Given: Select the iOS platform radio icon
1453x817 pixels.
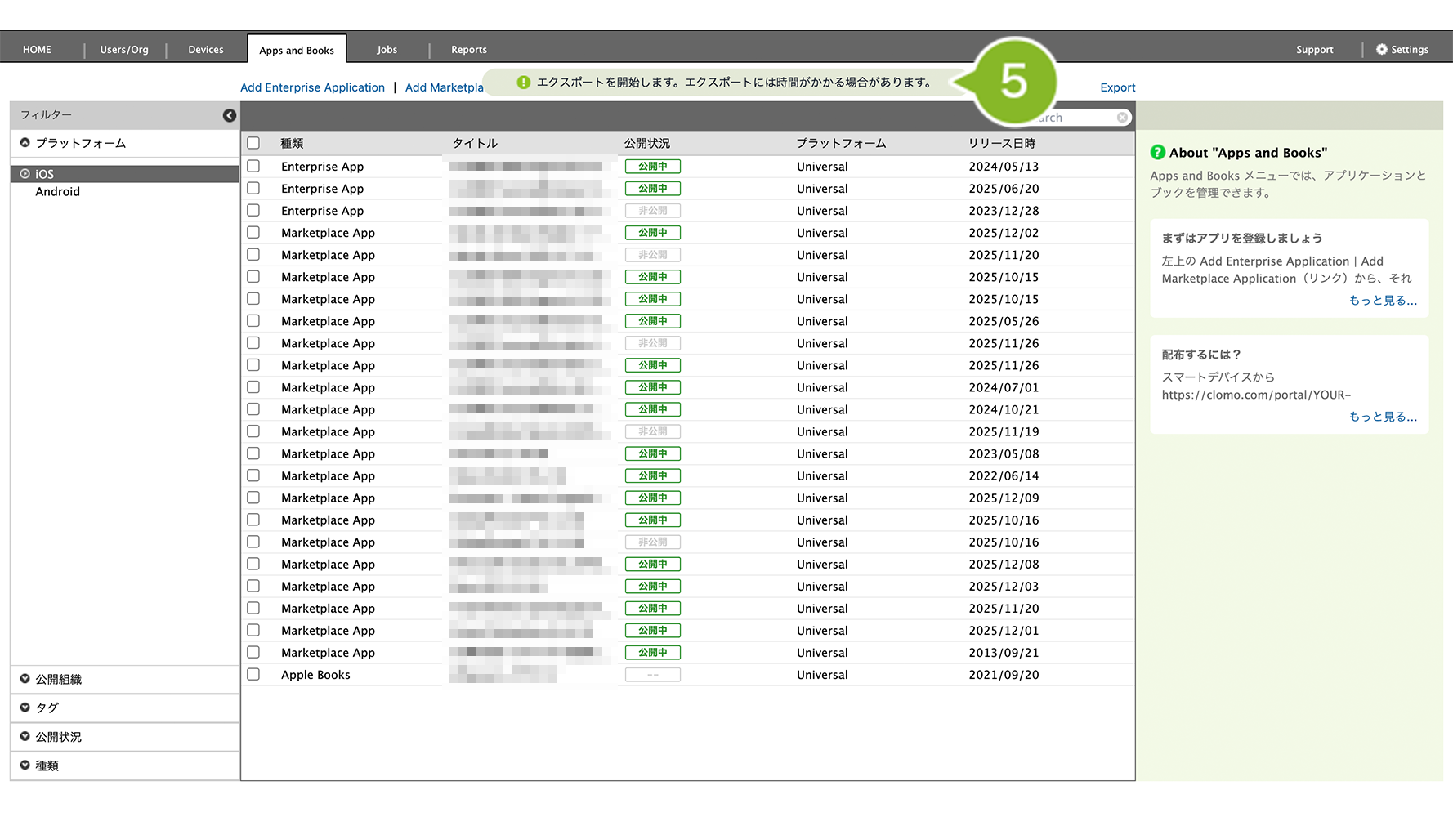Looking at the screenshot, I should pos(25,174).
